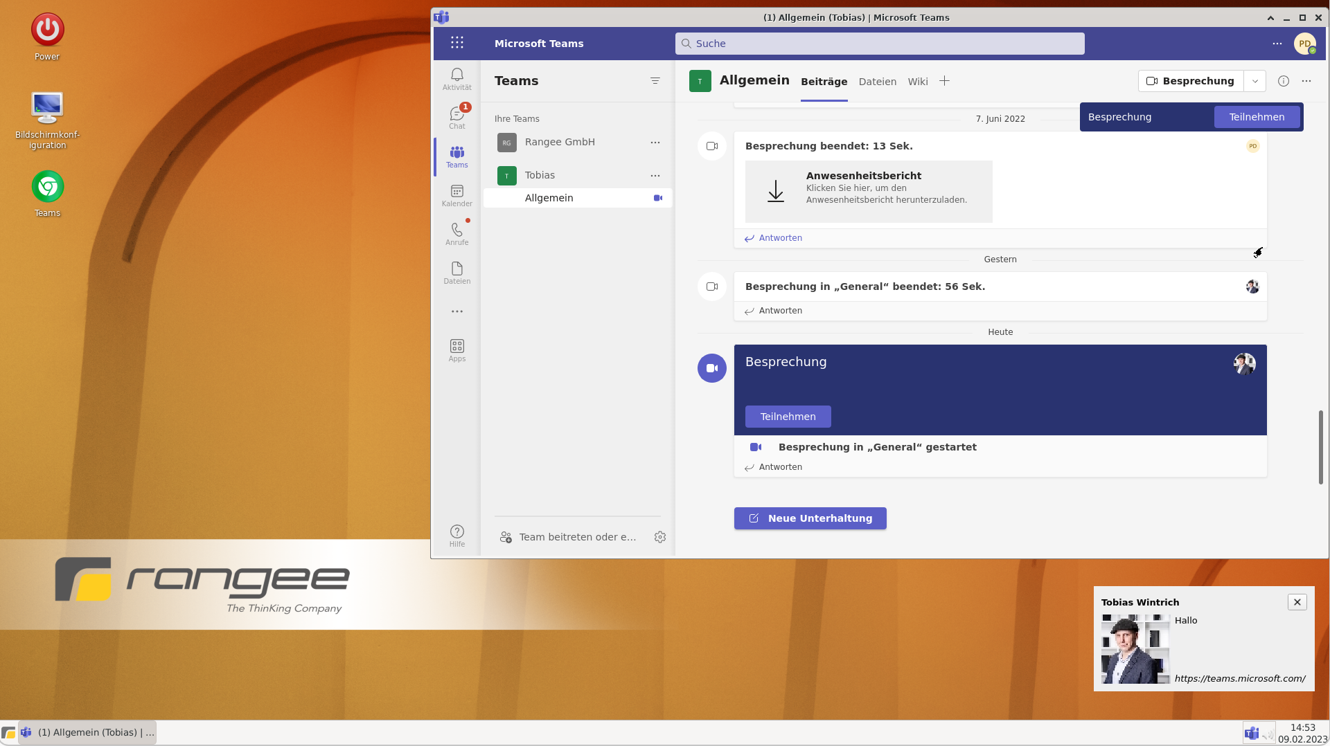Open the Apps store icon
The image size is (1330, 746).
(x=456, y=350)
